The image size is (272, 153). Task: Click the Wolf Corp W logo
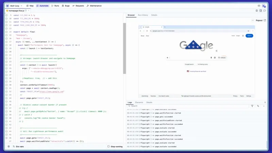(7, 6)
